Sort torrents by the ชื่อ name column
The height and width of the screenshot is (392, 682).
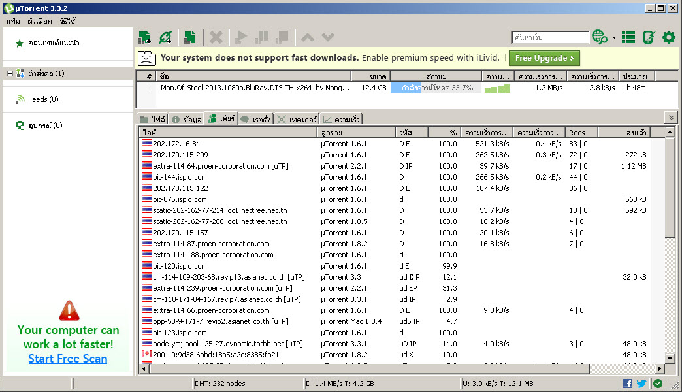tap(253, 76)
